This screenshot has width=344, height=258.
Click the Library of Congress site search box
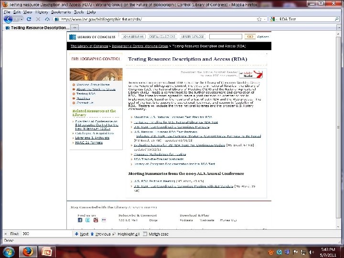(226, 37)
